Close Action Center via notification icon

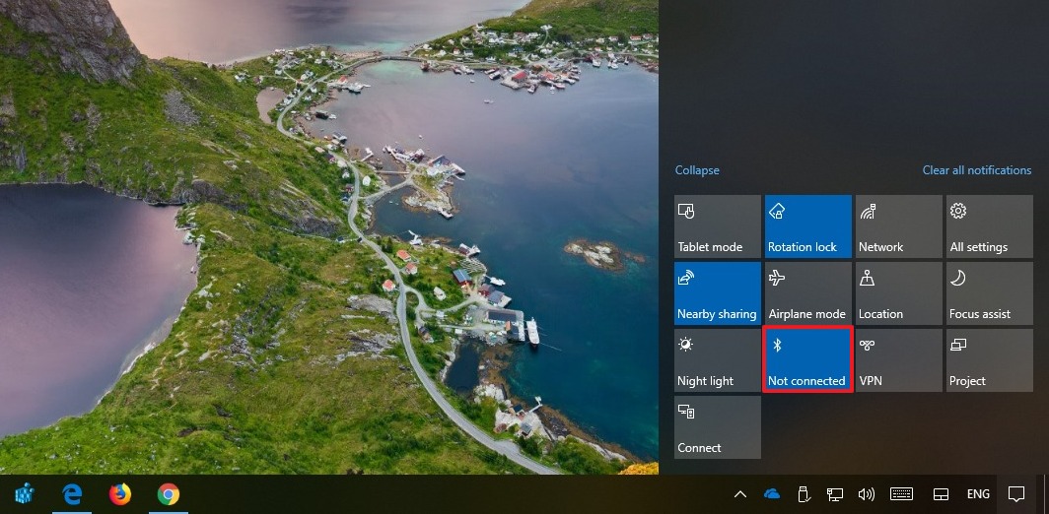(x=1016, y=494)
